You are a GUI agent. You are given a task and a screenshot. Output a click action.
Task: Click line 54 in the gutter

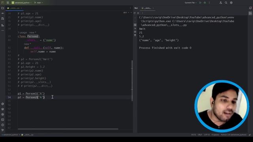coord(9,97)
